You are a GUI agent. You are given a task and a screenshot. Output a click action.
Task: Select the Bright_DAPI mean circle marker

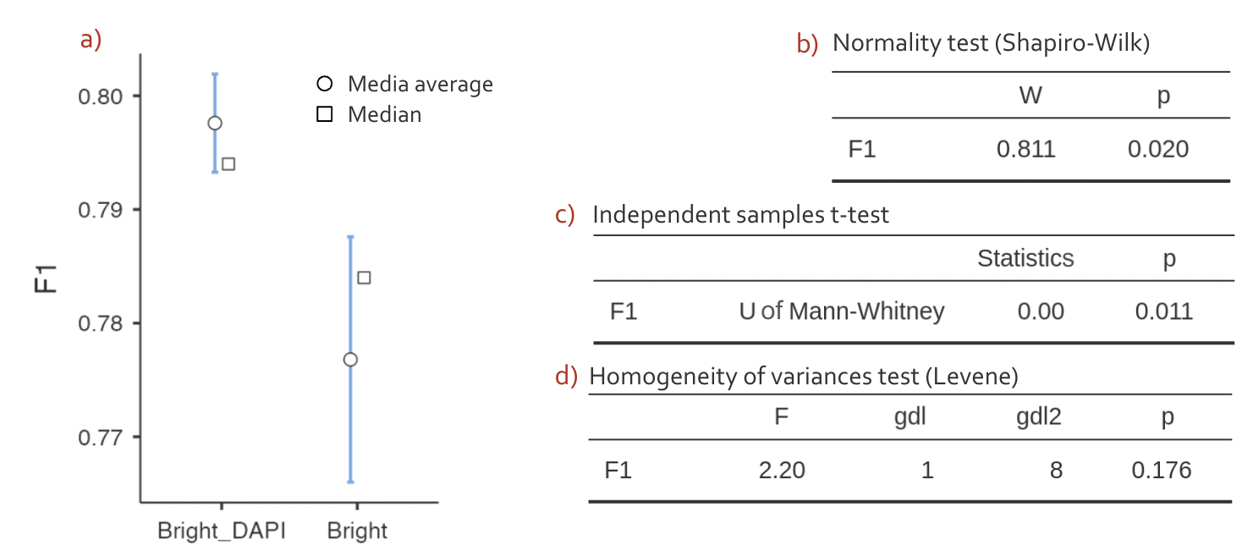pyautogui.click(x=215, y=123)
